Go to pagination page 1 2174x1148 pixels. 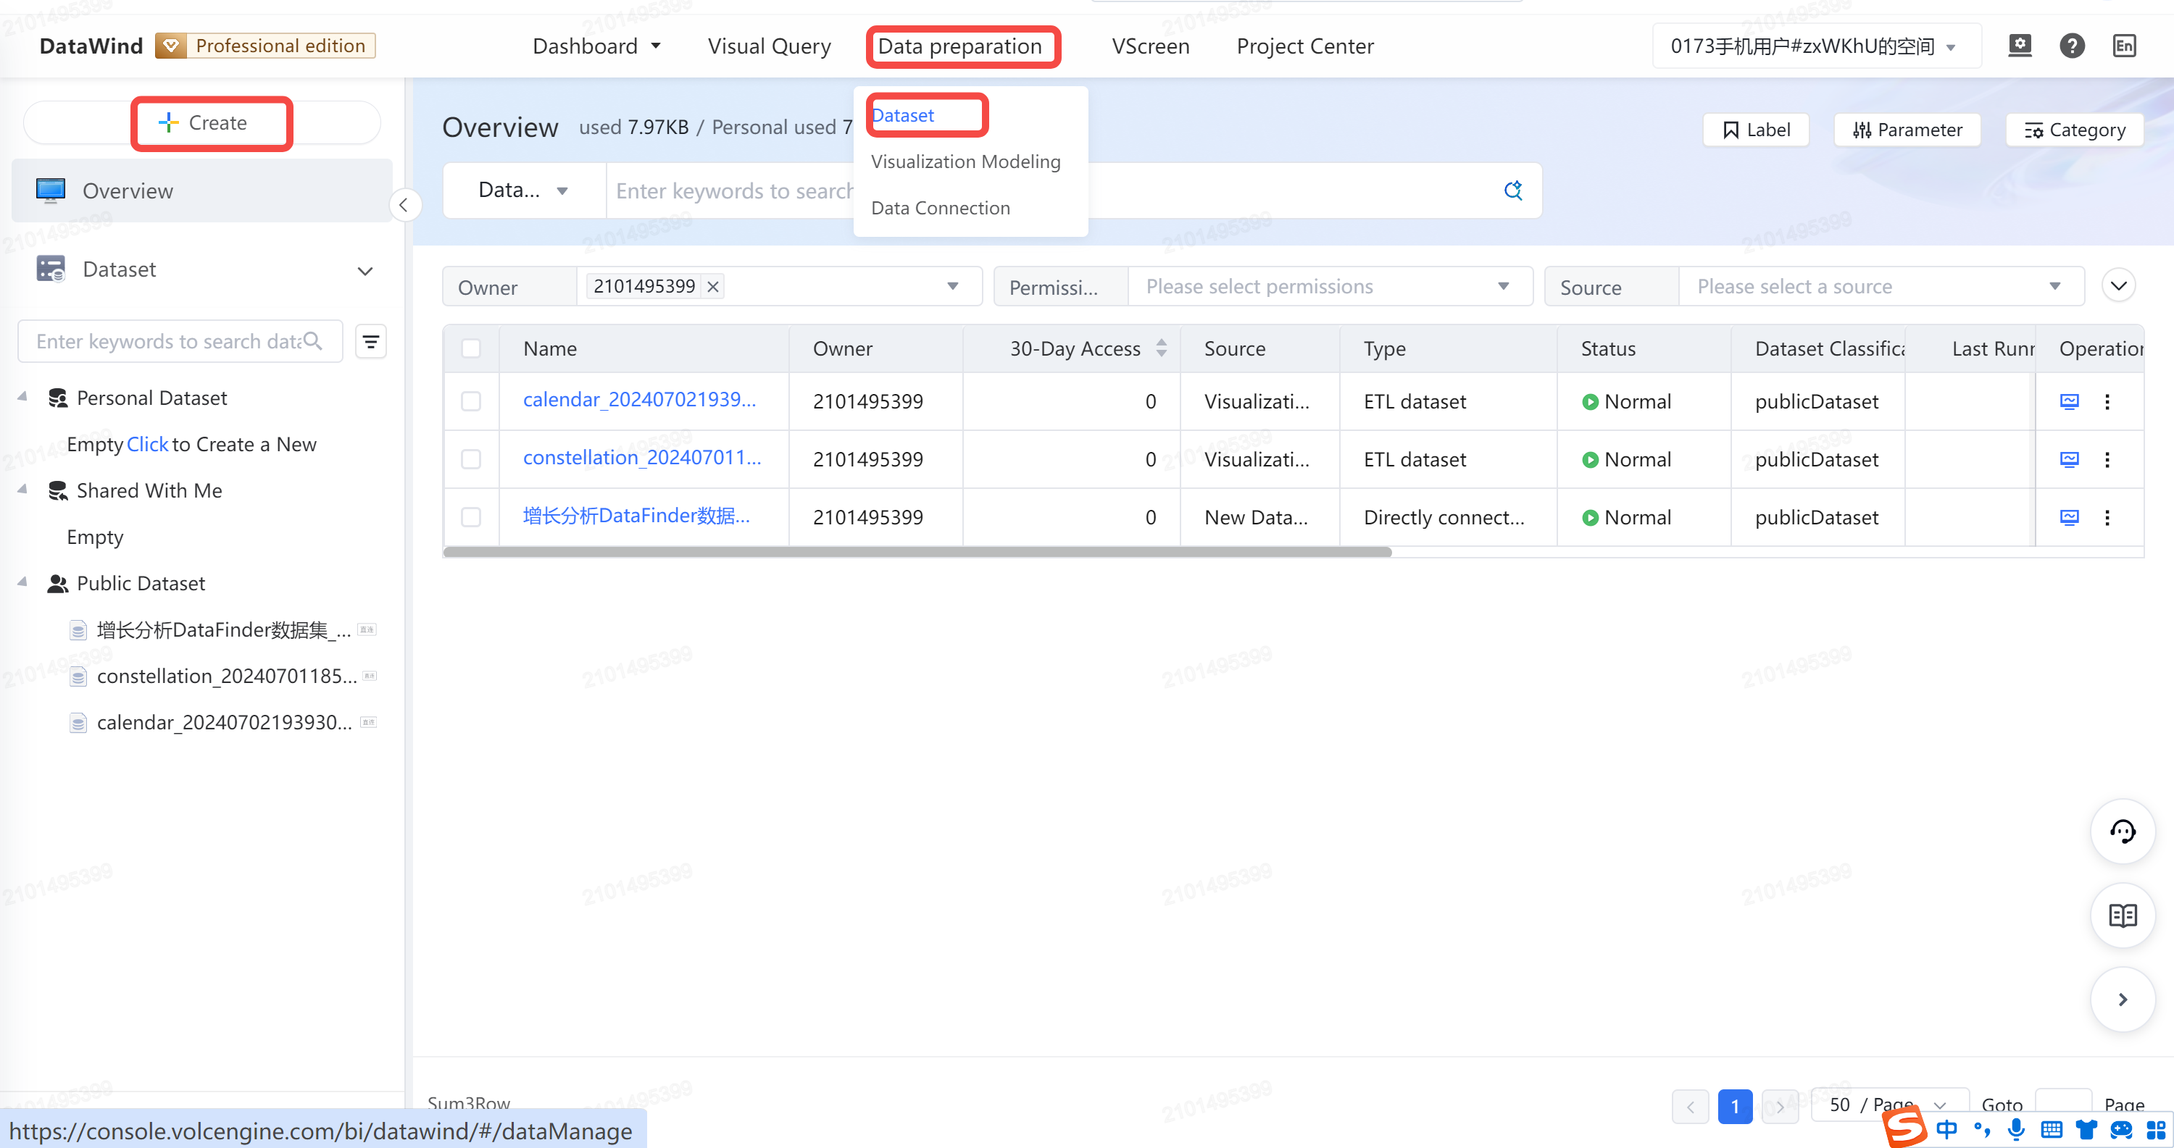1735,1106
